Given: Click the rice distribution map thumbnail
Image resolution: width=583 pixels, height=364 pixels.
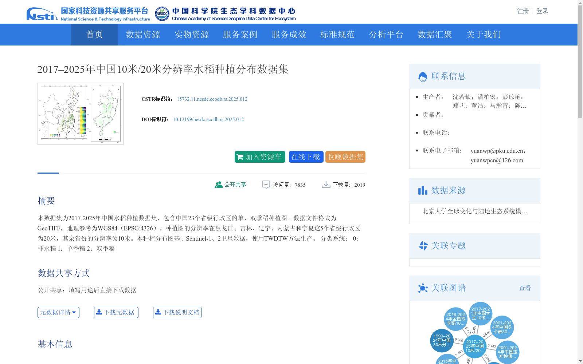Looking at the screenshot, I should click(81, 114).
